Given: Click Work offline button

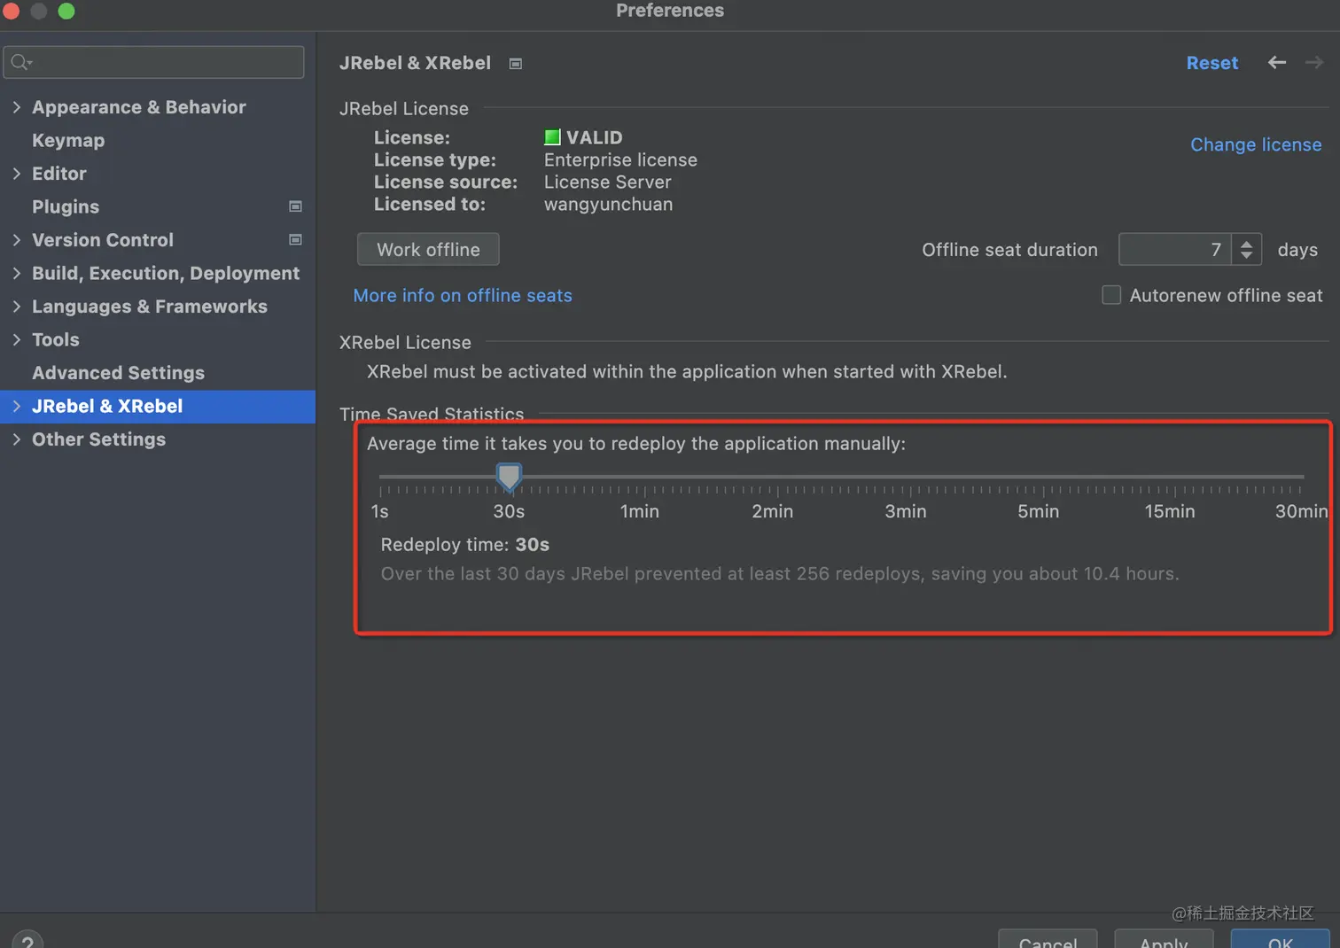Looking at the screenshot, I should tap(428, 249).
